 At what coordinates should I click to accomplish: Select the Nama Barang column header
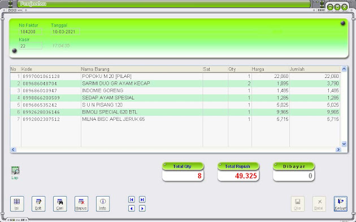tap(141, 69)
